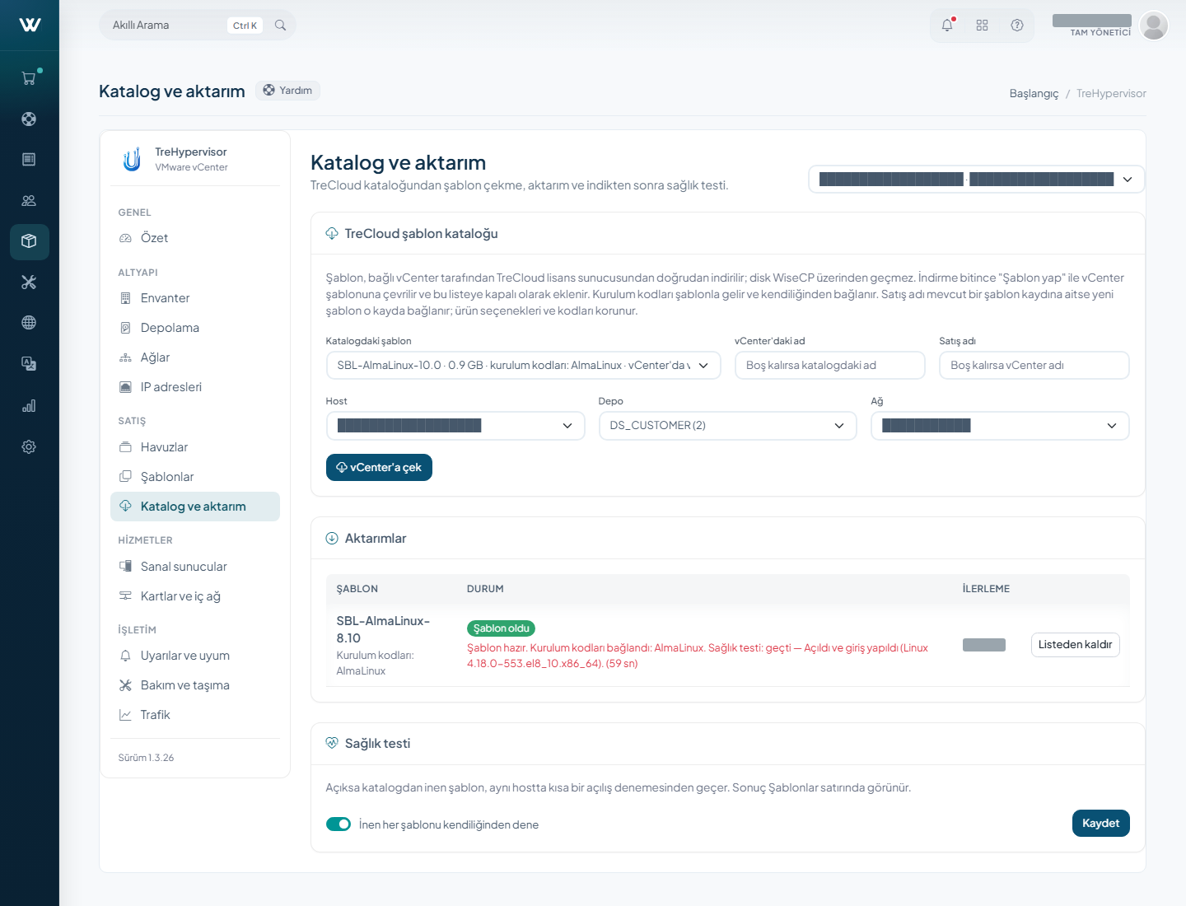The height and width of the screenshot is (906, 1186).
Task: Open the apps grid icon in header
Action: (982, 26)
